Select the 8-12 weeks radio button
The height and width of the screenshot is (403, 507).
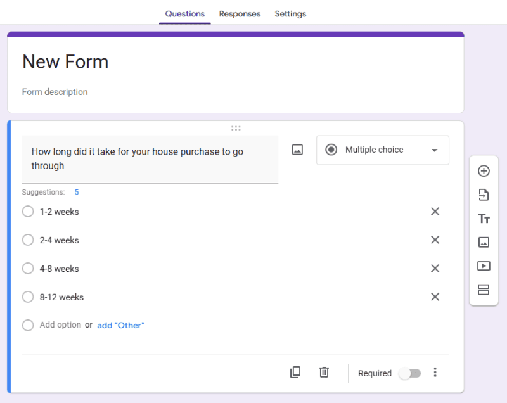click(28, 297)
